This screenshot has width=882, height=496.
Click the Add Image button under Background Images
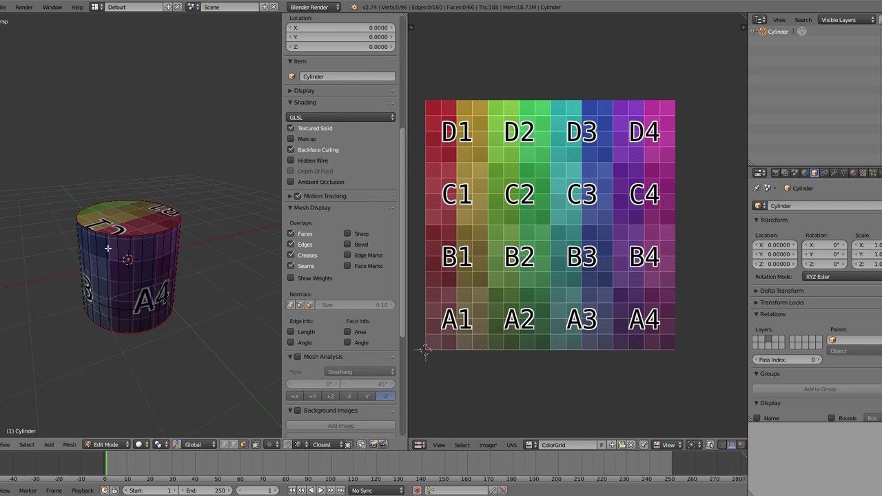point(340,425)
